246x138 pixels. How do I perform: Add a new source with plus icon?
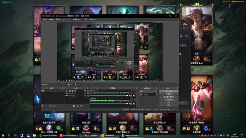coord(67,106)
